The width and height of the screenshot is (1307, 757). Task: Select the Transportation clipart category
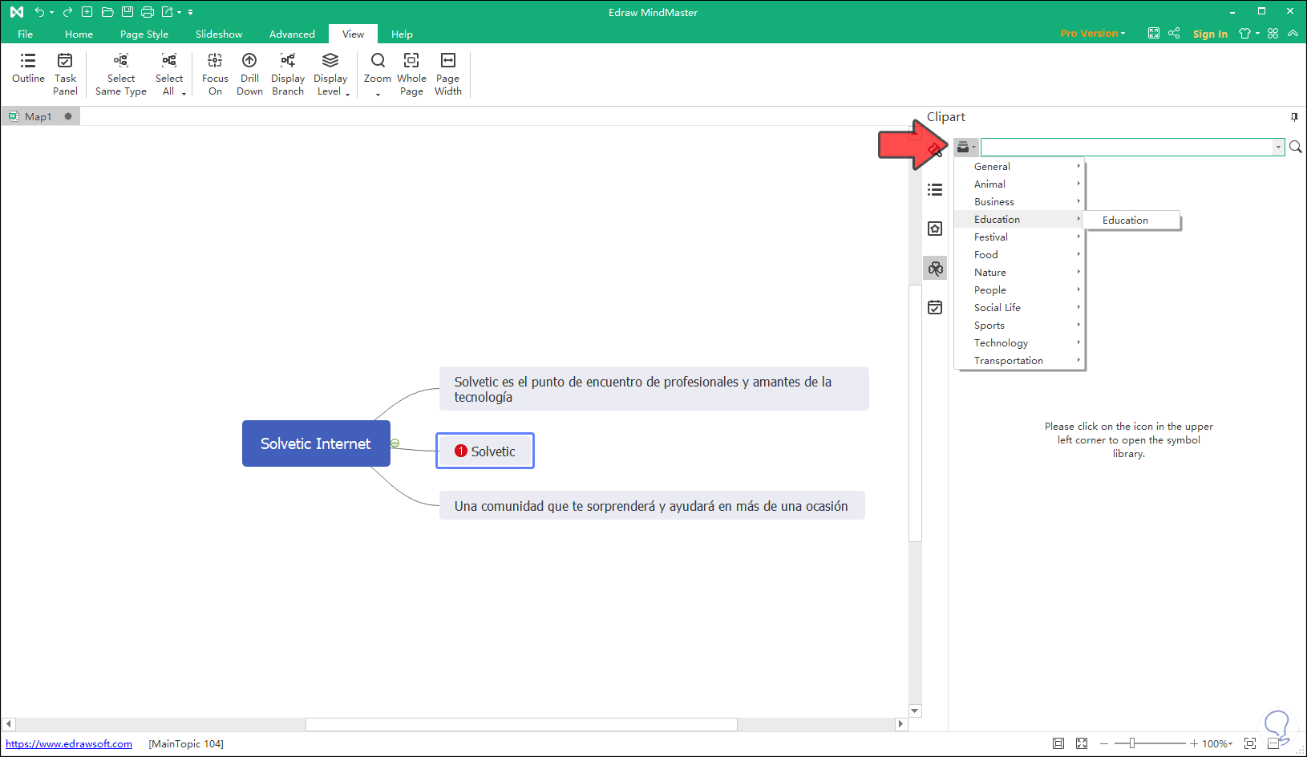[x=1019, y=361]
